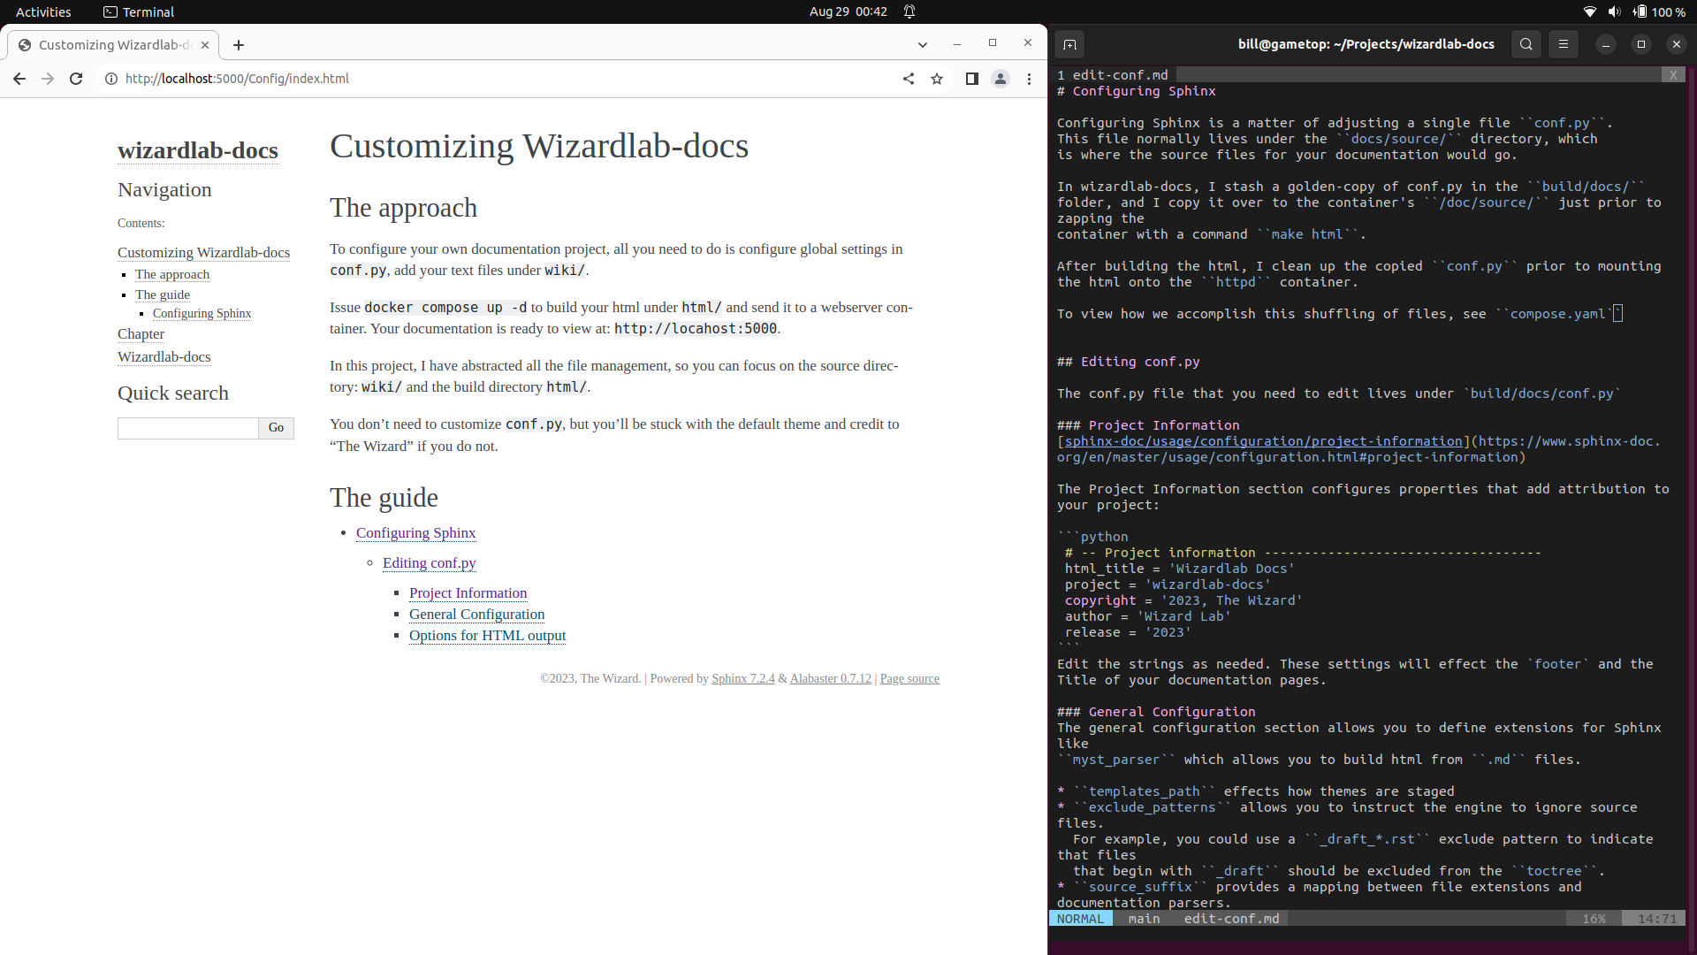Click the docker compose up -d code text
Image resolution: width=1697 pixels, height=955 pixels.
pyautogui.click(x=445, y=308)
